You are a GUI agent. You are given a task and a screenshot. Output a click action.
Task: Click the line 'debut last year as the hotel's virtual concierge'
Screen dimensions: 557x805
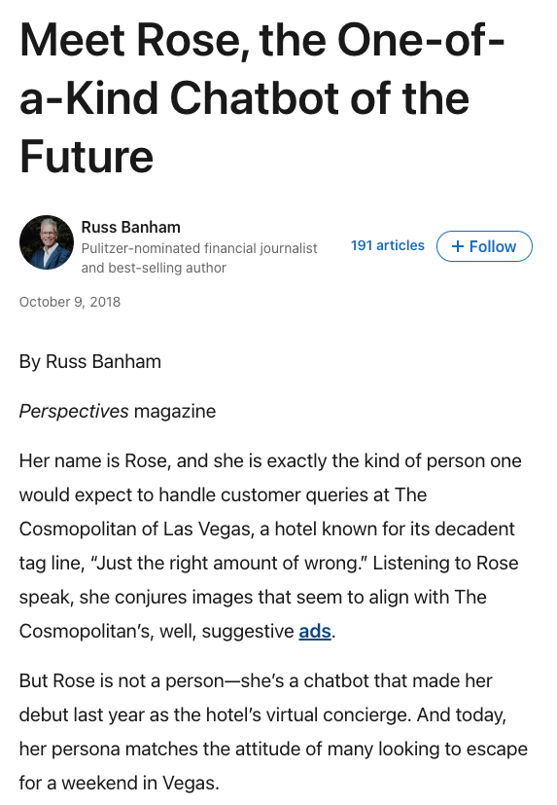tap(262, 714)
